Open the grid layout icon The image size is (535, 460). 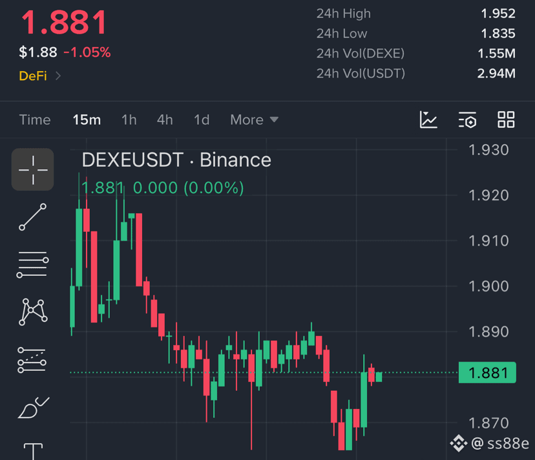(506, 120)
